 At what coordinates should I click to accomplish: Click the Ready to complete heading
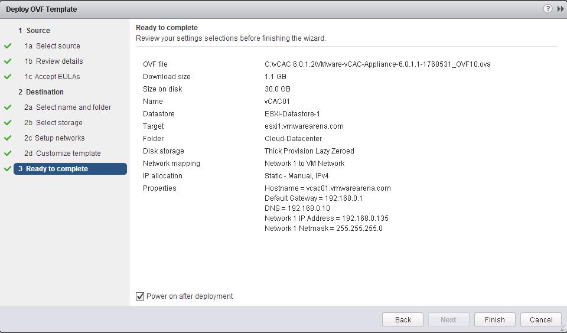pos(167,28)
